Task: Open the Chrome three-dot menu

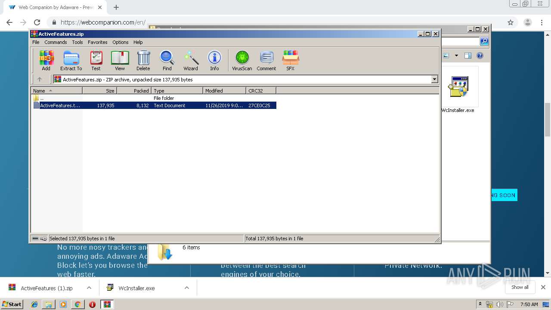Action: (542, 22)
